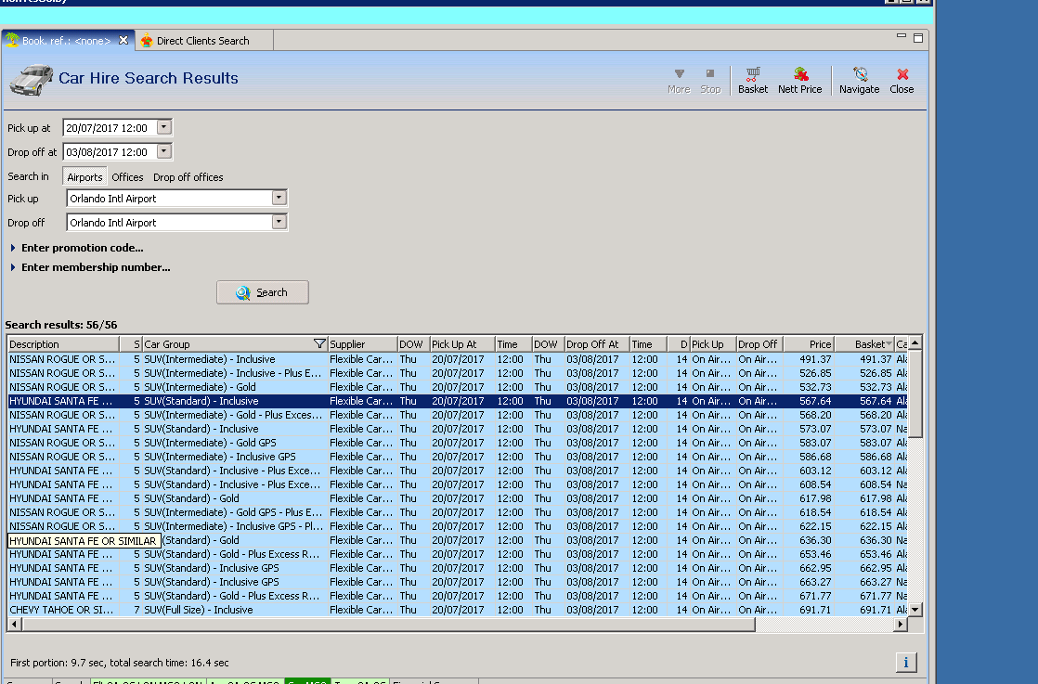Open the Pick up at date dropdown

[164, 128]
